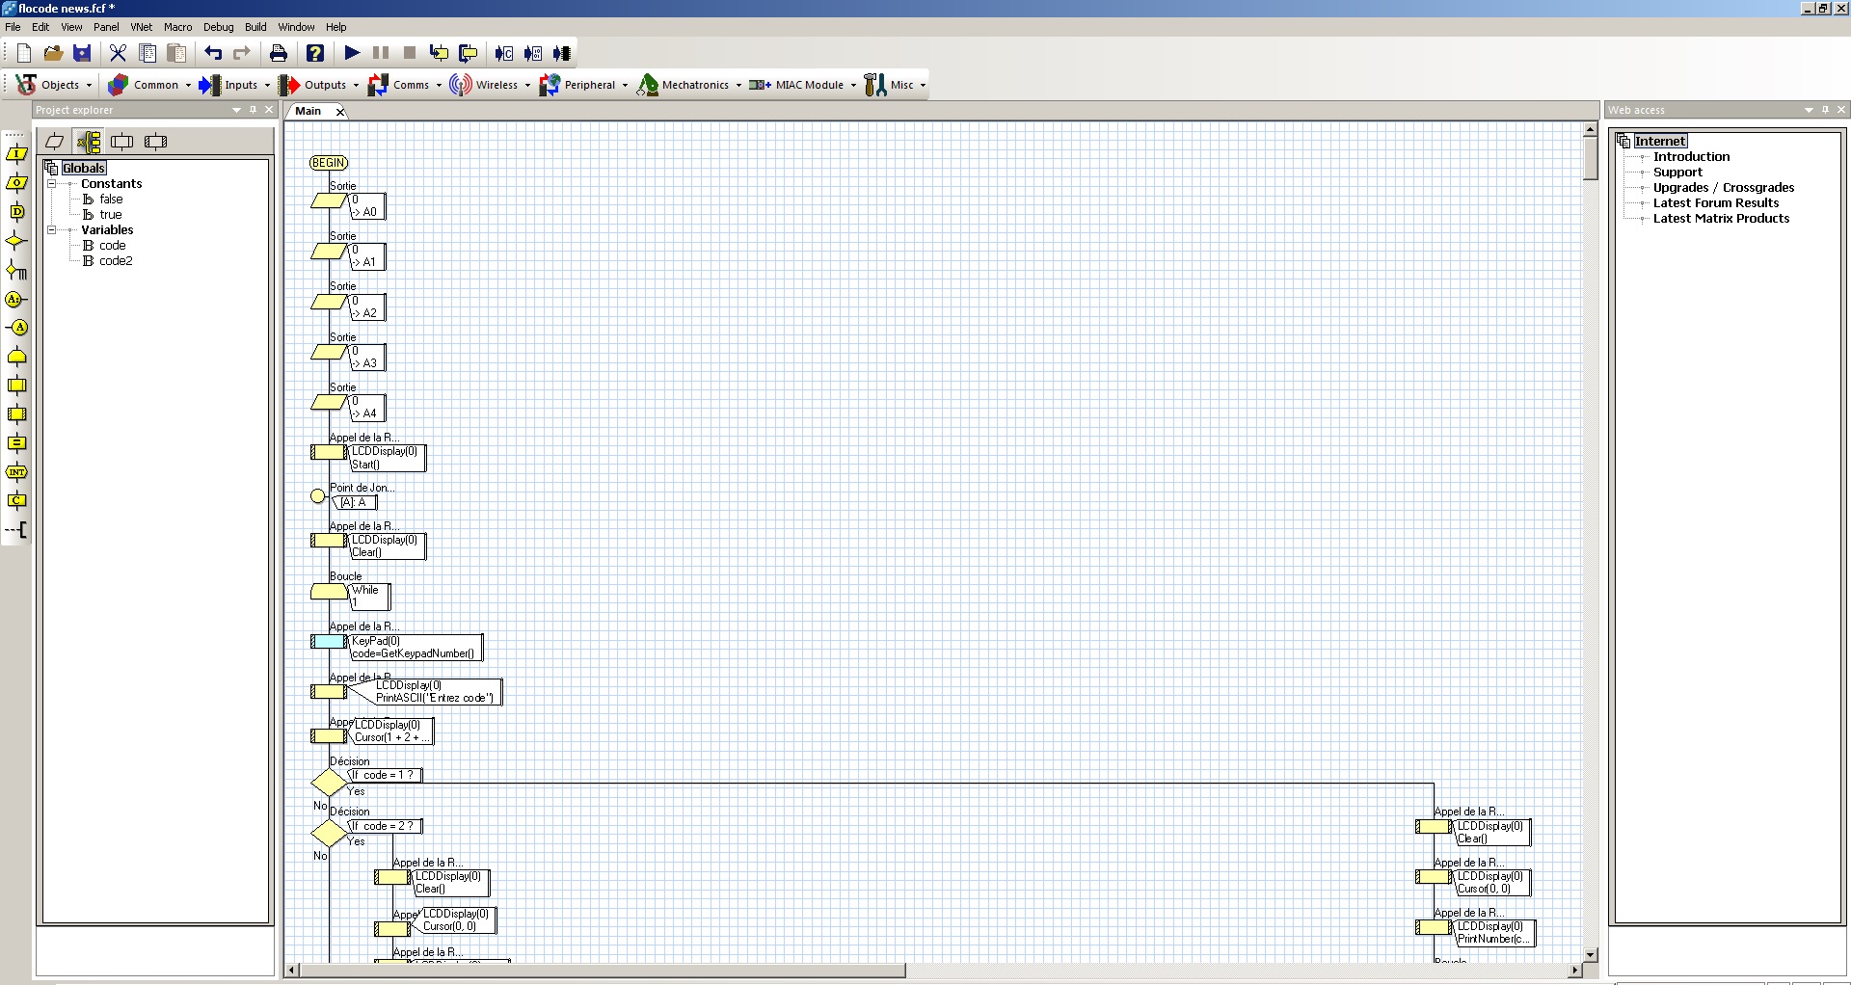The height and width of the screenshot is (985, 1851).
Task: Open the Latest Matrix Products link
Action: [x=1721, y=218]
